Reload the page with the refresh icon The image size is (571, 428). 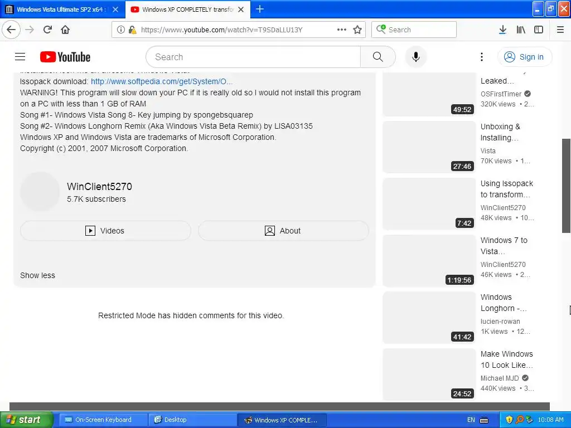(47, 30)
